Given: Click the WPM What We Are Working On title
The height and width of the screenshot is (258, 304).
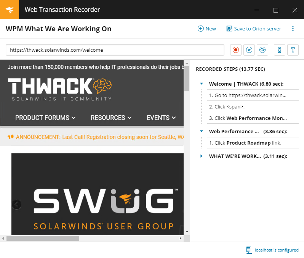Looking at the screenshot, I should pyautogui.click(x=59, y=29).
